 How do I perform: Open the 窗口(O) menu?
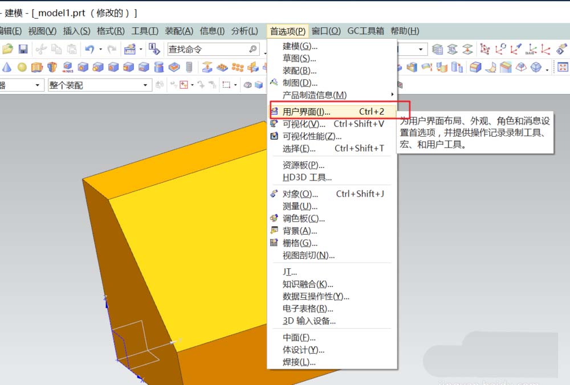click(326, 31)
